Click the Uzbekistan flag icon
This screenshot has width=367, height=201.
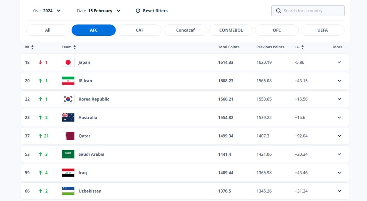pos(68,191)
